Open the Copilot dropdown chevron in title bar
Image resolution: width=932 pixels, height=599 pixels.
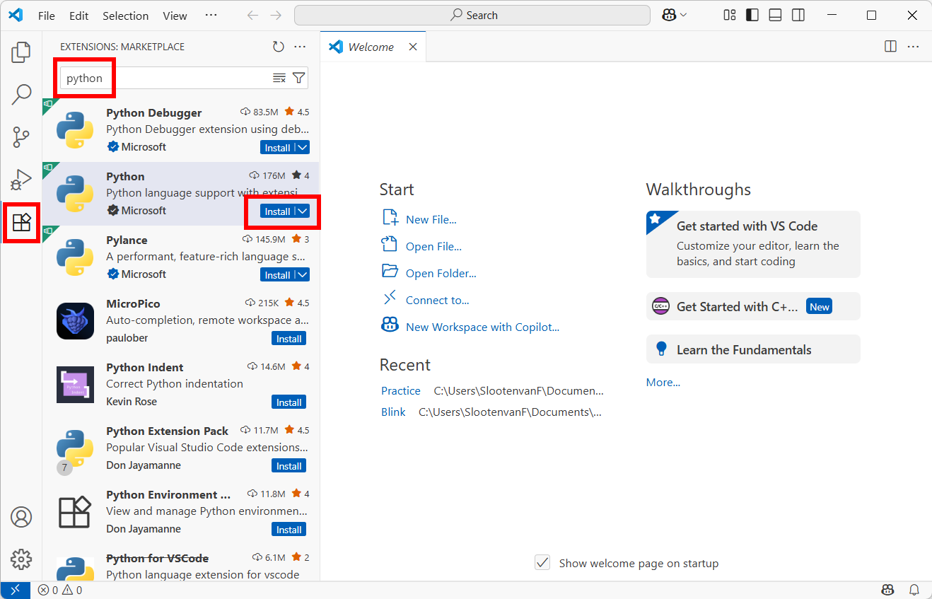[x=683, y=16]
